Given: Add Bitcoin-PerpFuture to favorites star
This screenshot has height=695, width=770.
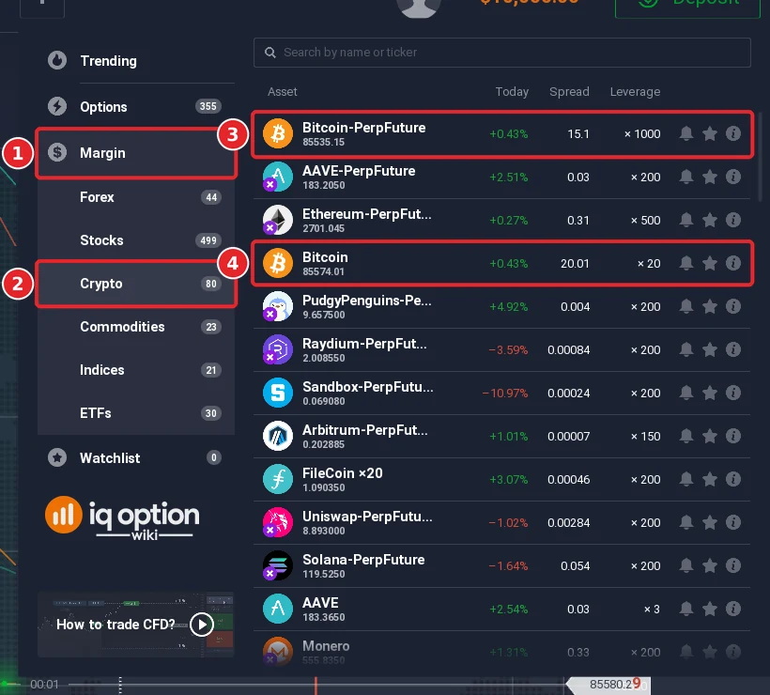Looking at the screenshot, I should click(710, 133).
